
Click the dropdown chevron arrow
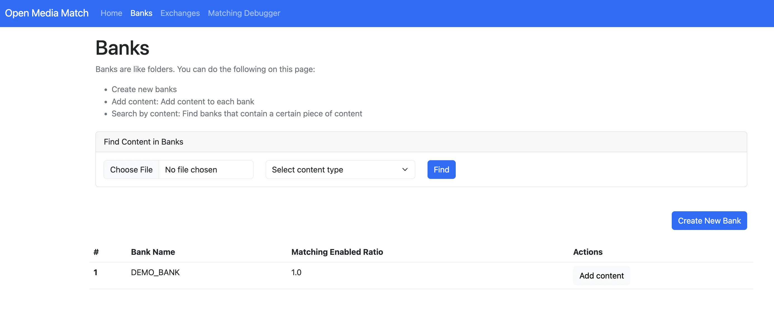[405, 170]
